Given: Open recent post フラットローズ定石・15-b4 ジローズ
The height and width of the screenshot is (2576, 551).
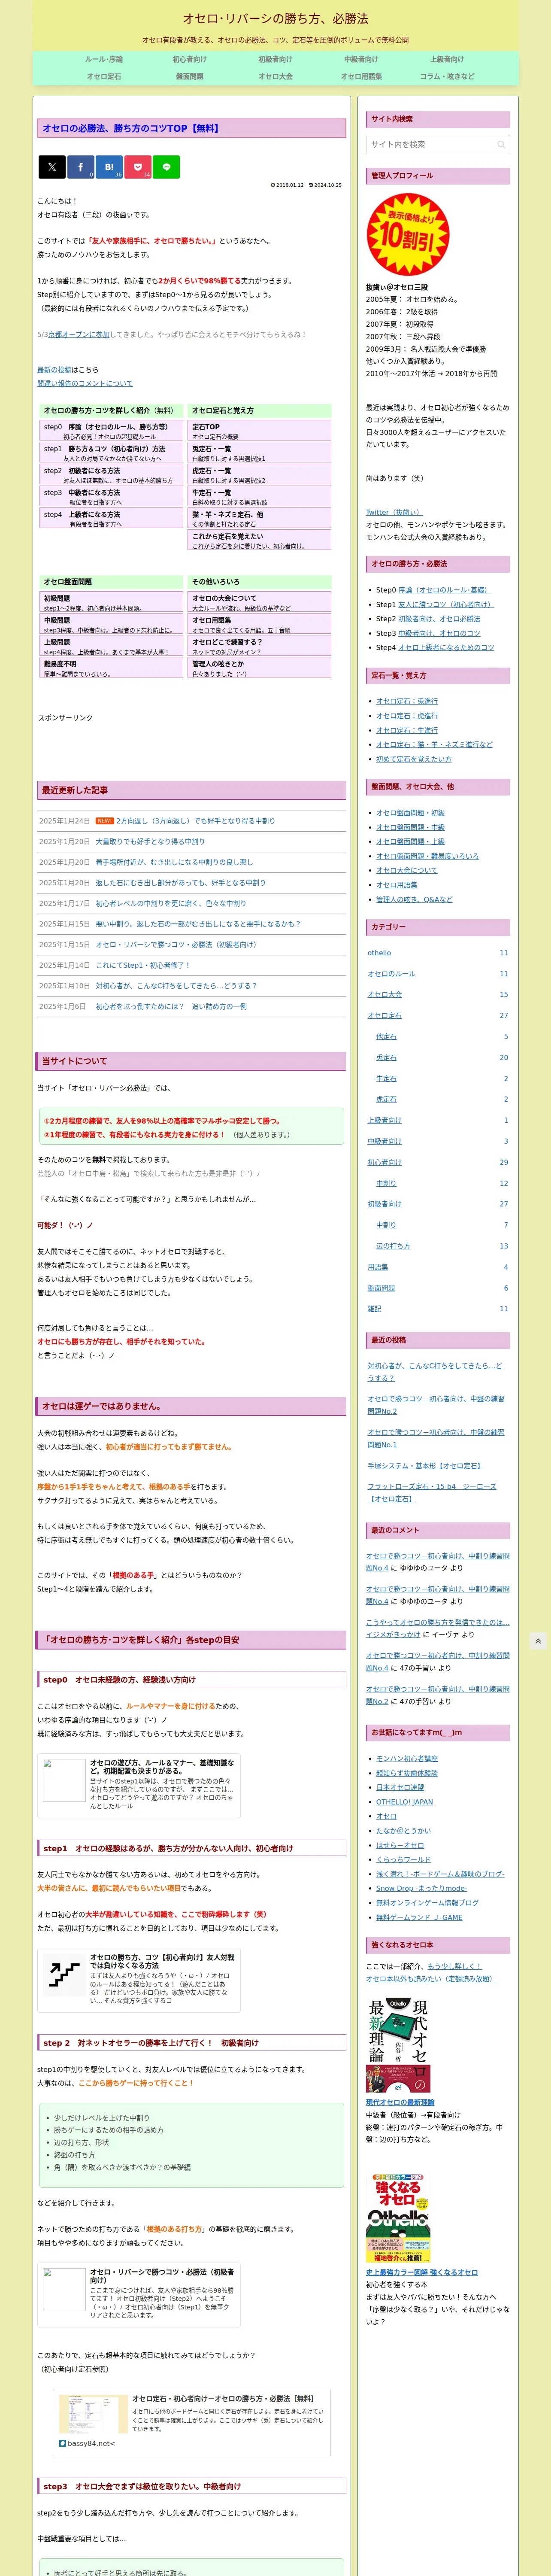Looking at the screenshot, I should (x=432, y=1493).
